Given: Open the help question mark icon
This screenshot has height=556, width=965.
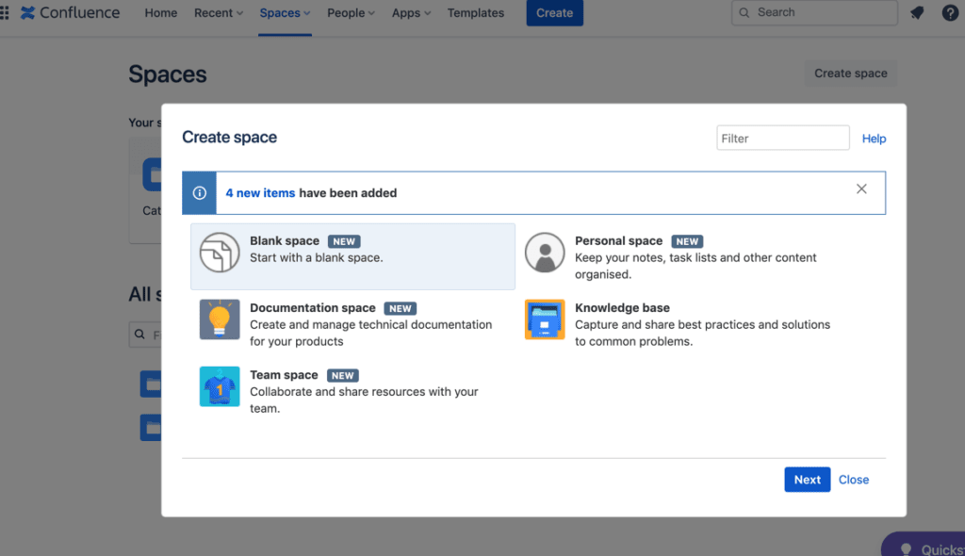Looking at the screenshot, I should tap(950, 13).
